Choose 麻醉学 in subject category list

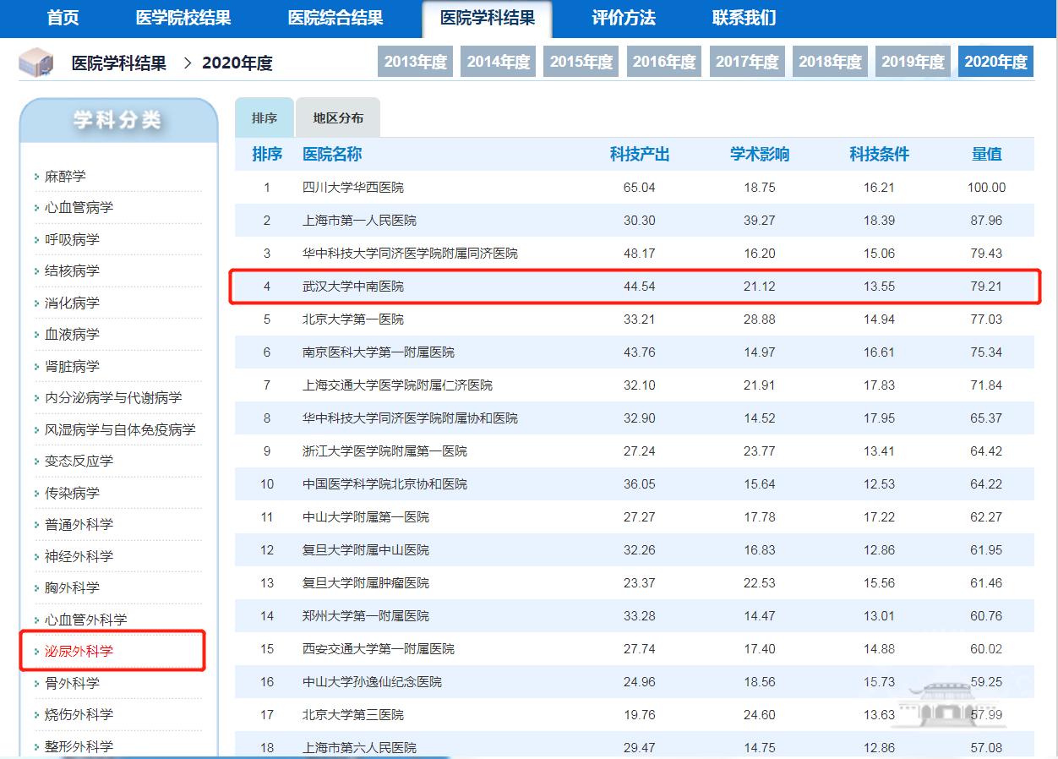pos(65,176)
